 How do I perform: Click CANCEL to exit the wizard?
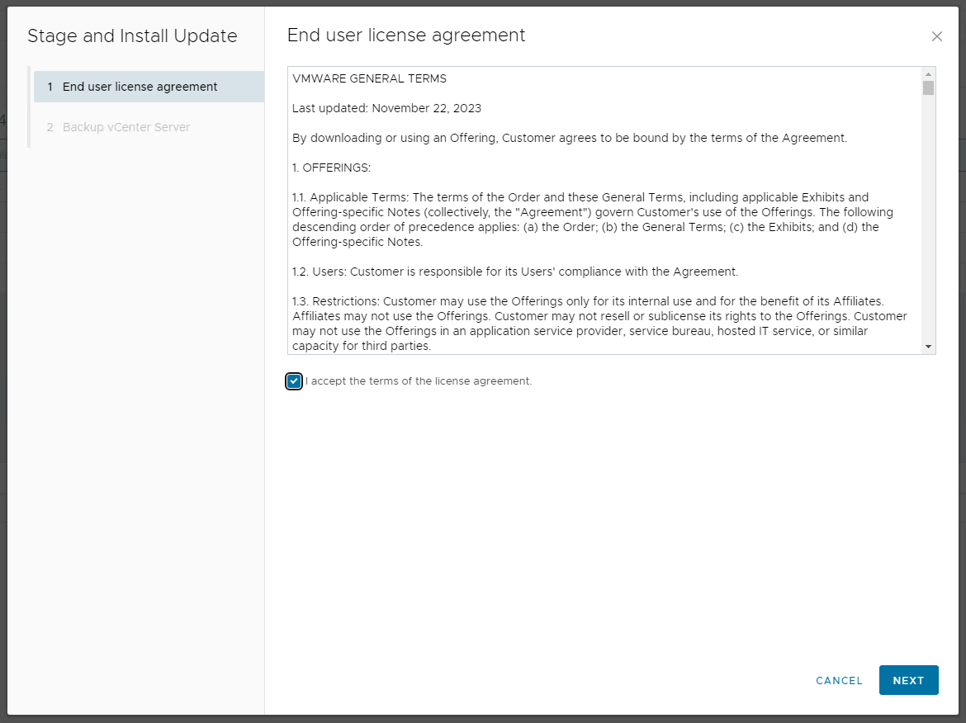pos(839,679)
